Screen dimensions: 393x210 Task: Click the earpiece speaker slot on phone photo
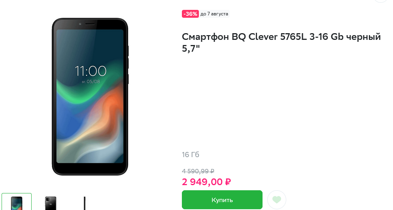pos(90,24)
